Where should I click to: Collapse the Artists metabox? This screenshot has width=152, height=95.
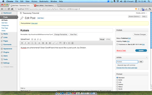pos(147,58)
